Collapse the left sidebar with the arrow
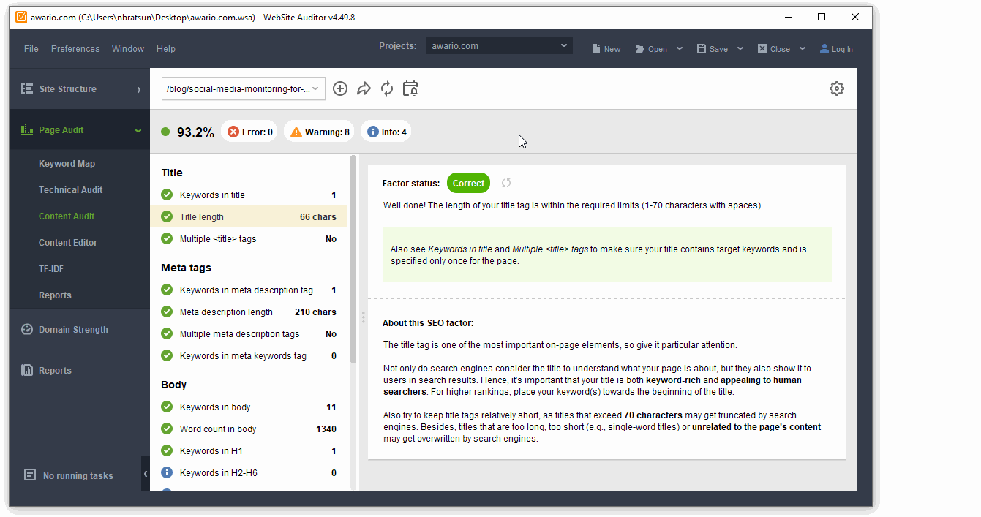 click(x=146, y=474)
